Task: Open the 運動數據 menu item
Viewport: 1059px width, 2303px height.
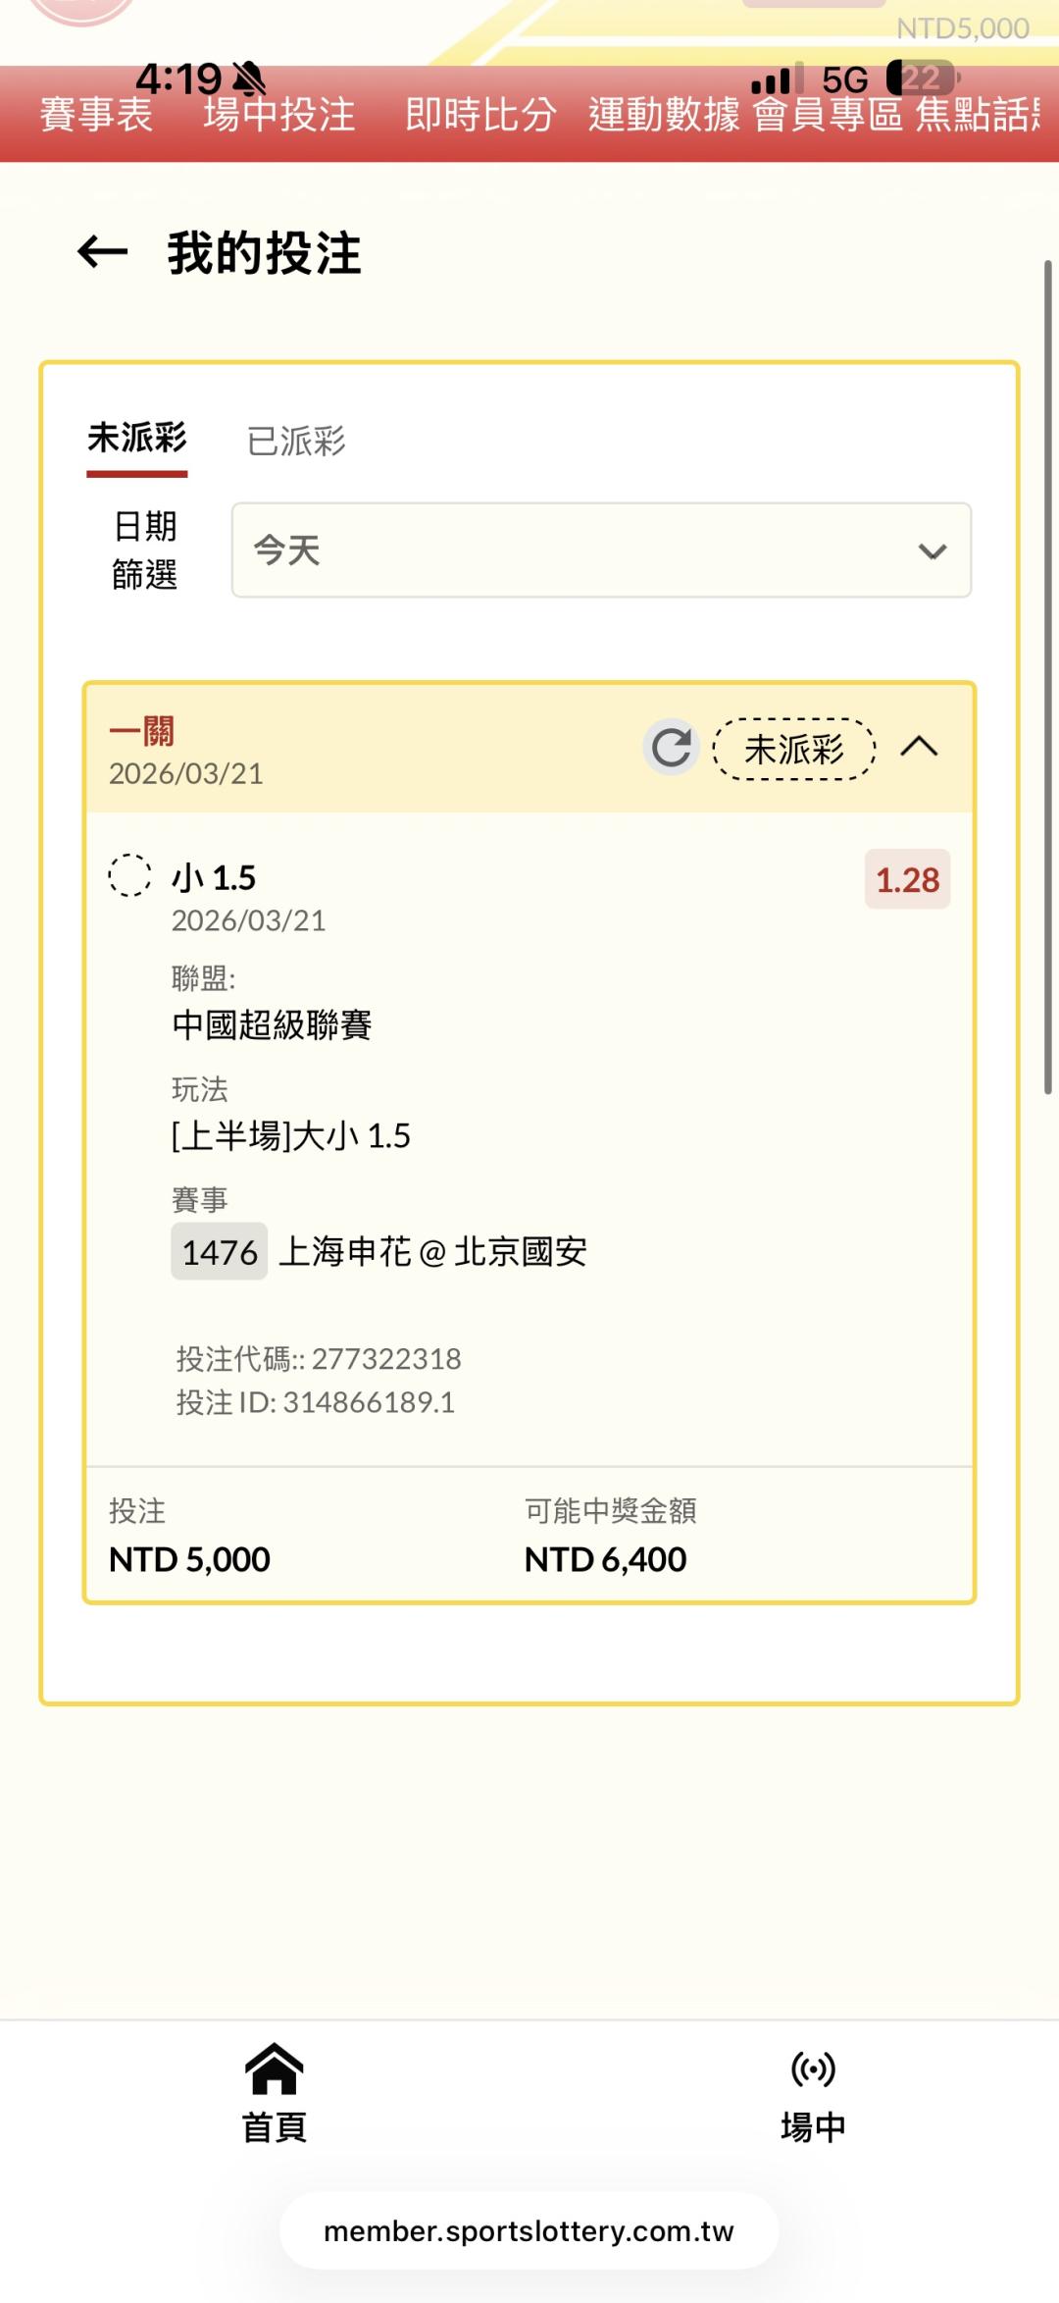Action: pos(664,116)
